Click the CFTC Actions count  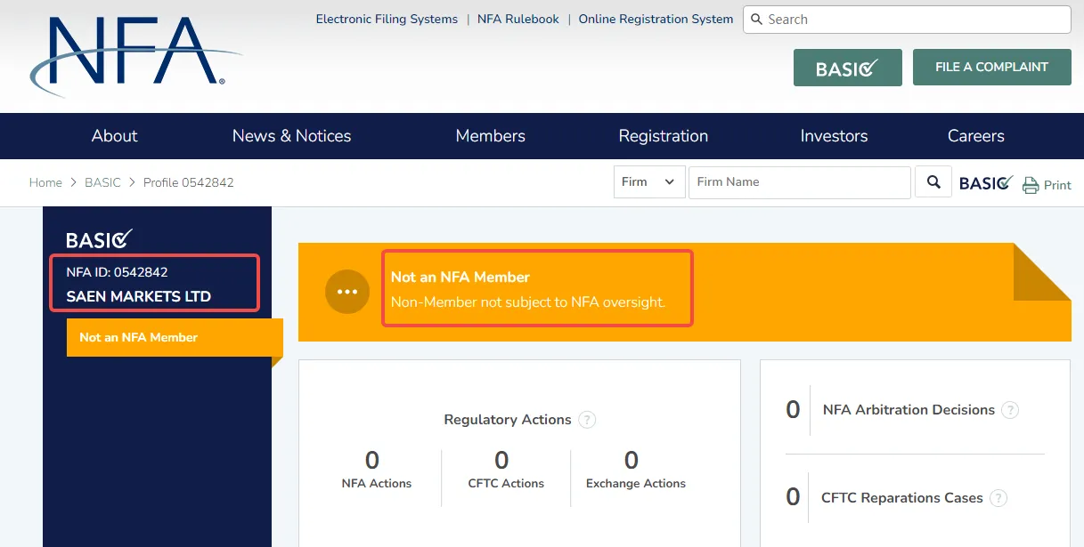[x=501, y=461]
